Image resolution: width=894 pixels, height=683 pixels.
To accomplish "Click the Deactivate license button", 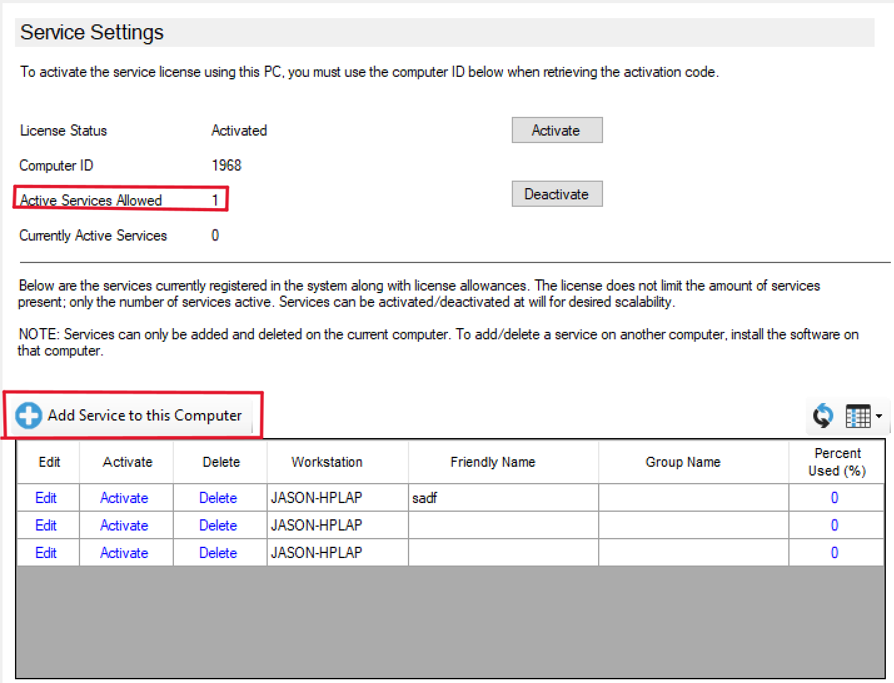I will (x=557, y=194).
